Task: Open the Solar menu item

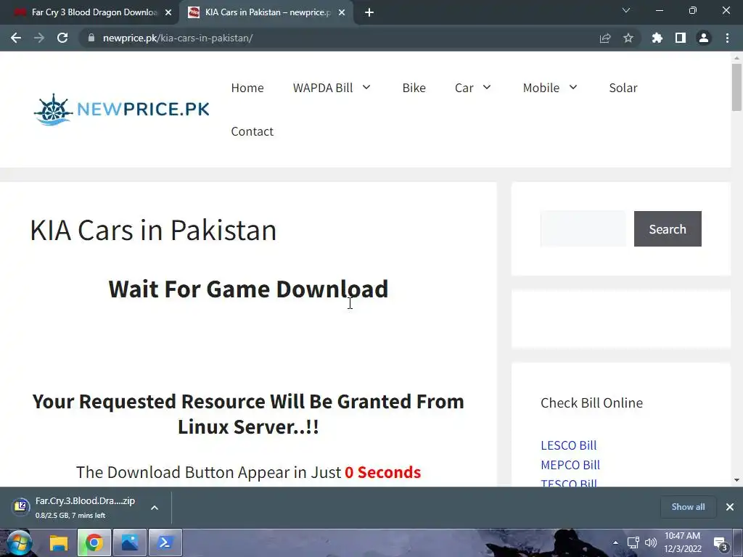Action: click(623, 88)
